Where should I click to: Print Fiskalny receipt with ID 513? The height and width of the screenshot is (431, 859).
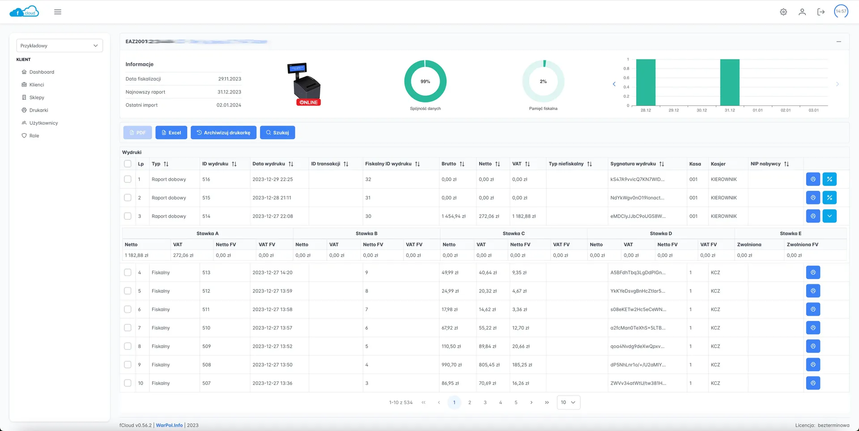[813, 272]
